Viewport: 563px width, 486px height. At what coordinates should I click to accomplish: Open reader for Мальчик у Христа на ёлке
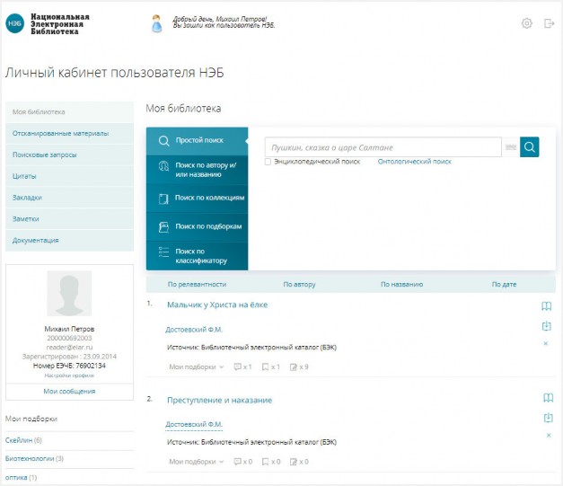546,306
